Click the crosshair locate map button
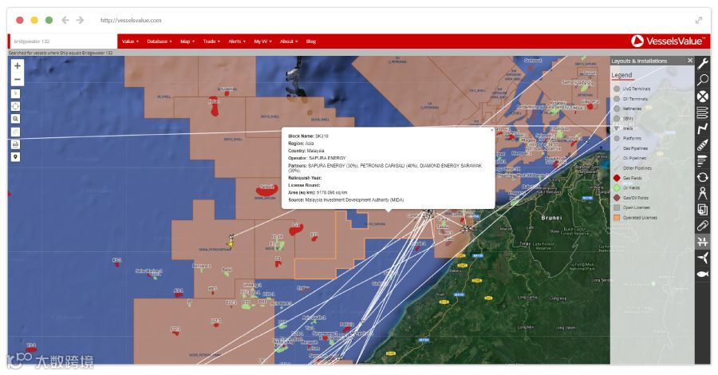This screenshot has height=375, width=718. point(15,106)
